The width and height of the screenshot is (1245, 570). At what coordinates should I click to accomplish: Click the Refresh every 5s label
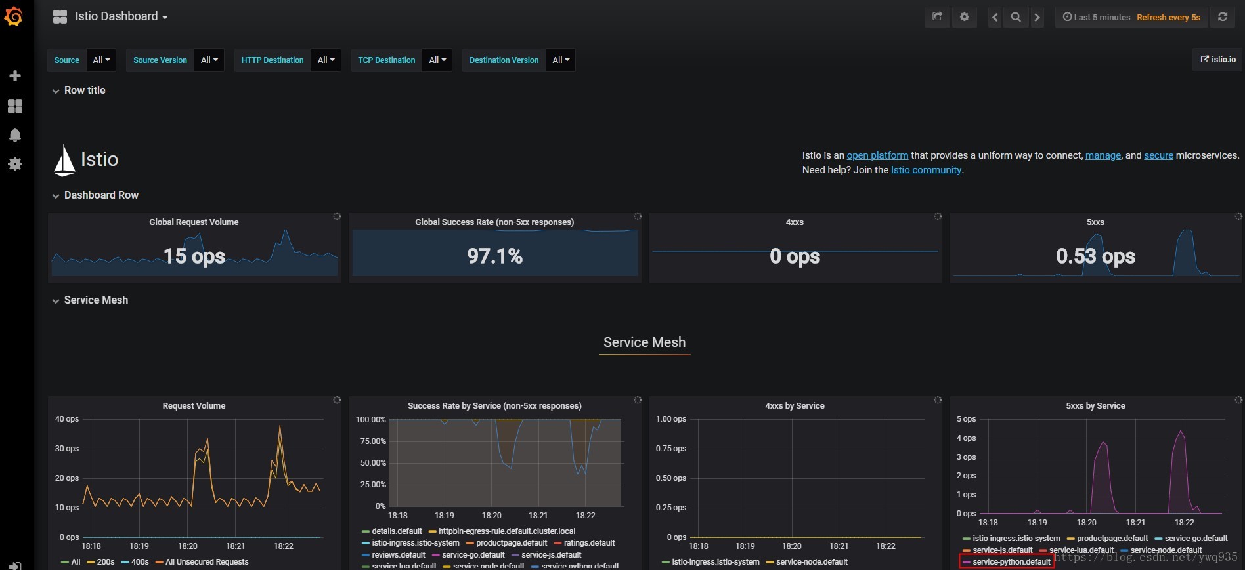point(1168,18)
